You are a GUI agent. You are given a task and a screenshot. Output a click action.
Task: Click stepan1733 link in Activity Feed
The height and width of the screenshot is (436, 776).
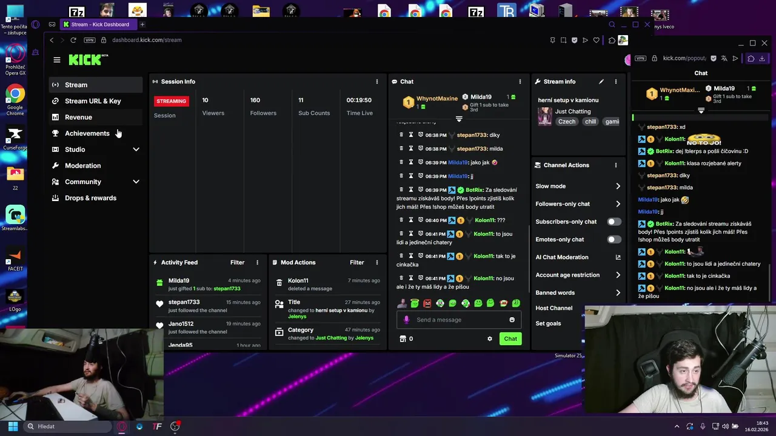pos(227,289)
